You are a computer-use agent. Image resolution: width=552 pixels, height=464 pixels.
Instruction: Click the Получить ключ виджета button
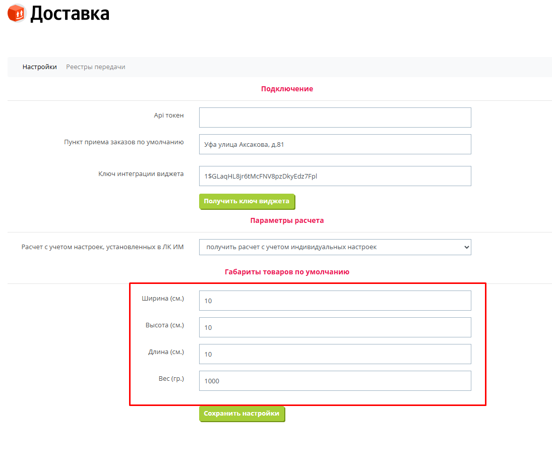tap(247, 201)
